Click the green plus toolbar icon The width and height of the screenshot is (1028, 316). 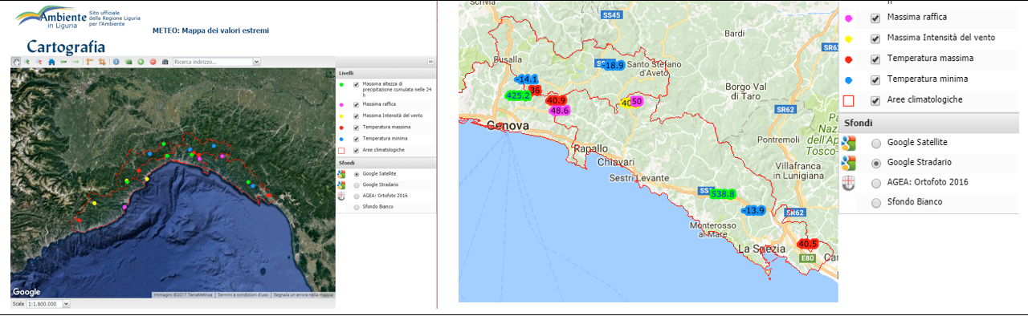141,62
